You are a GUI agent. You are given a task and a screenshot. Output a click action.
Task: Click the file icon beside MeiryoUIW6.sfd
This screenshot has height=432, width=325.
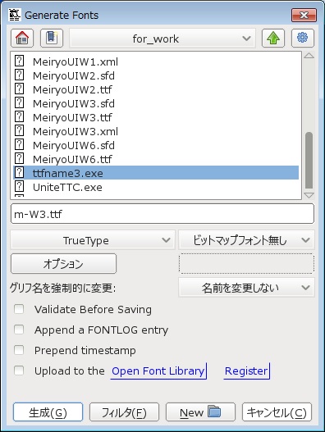pos(19,144)
